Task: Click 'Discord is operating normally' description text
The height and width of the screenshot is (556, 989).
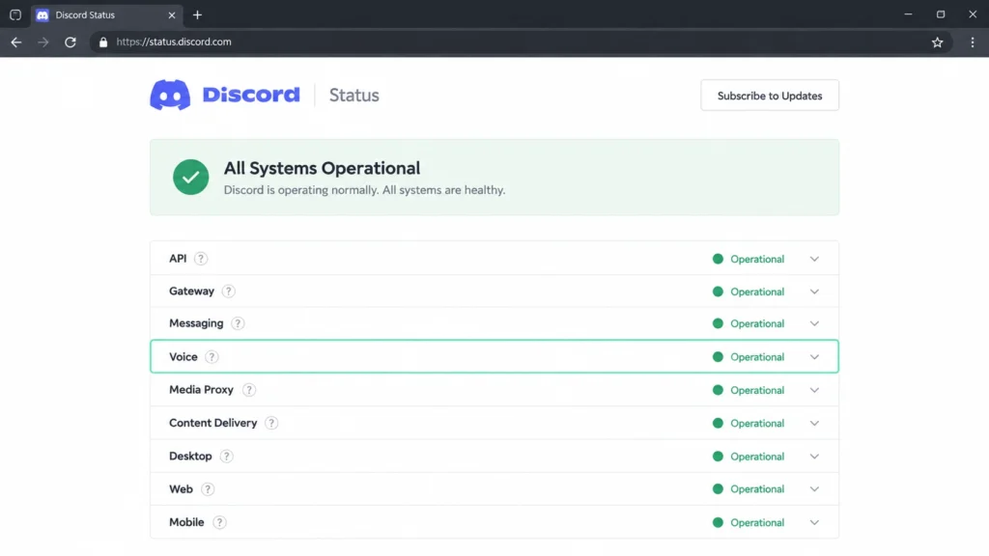Action: coord(364,190)
